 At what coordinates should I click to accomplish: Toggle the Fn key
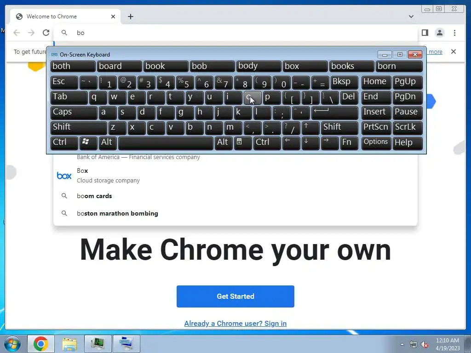(x=350, y=143)
